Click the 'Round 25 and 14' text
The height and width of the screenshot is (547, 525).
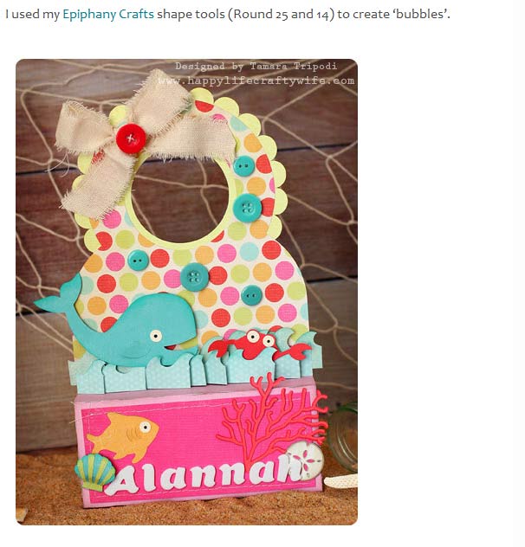281,15
